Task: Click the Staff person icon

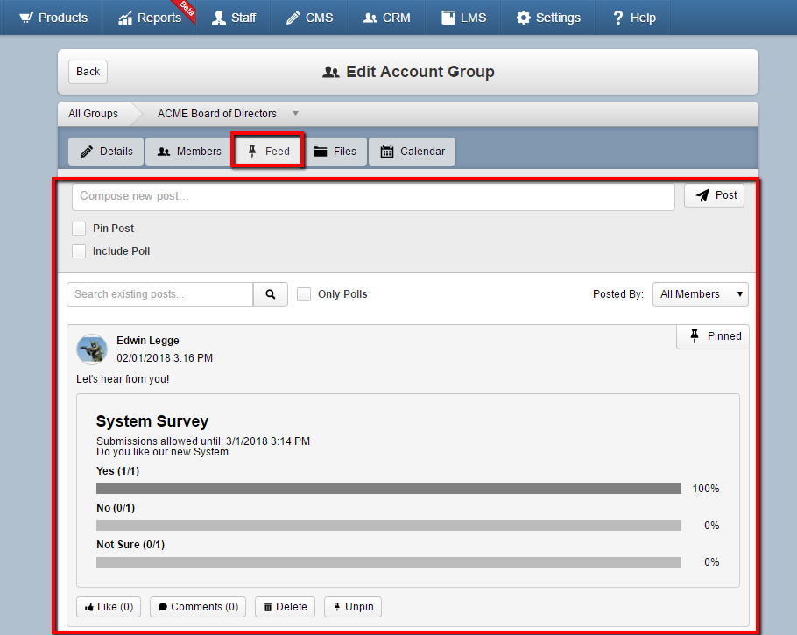Action: tap(219, 18)
